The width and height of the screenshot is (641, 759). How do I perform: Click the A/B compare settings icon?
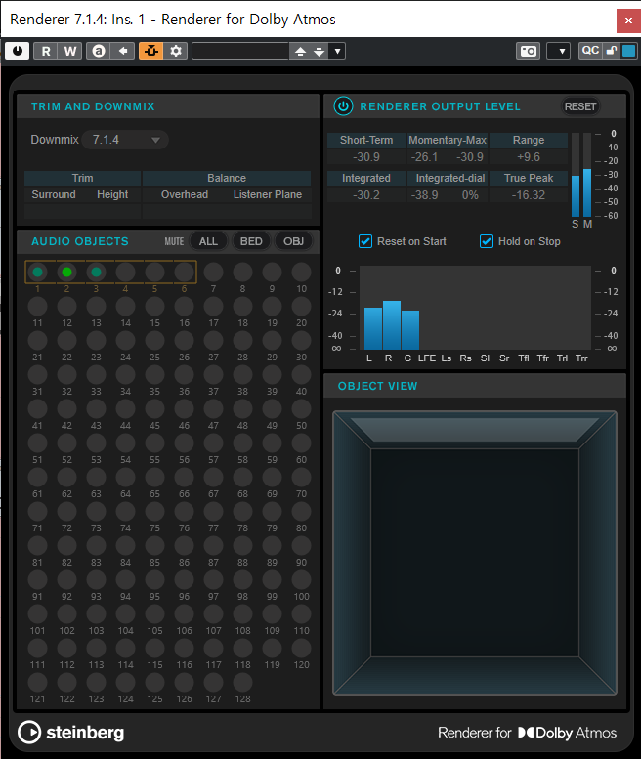pyautogui.click(x=99, y=51)
